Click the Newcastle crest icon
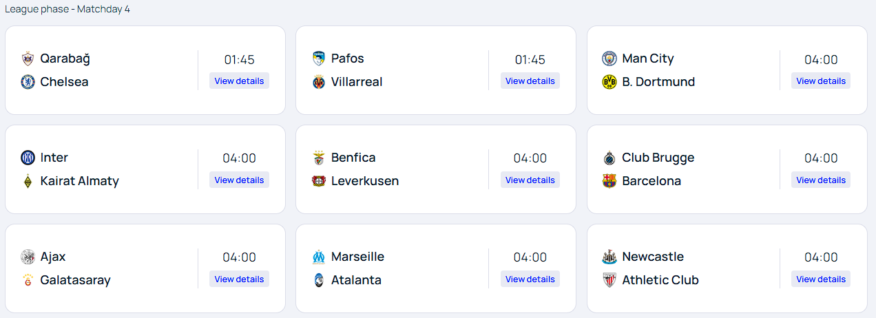This screenshot has height=318, width=876. click(609, 257)
